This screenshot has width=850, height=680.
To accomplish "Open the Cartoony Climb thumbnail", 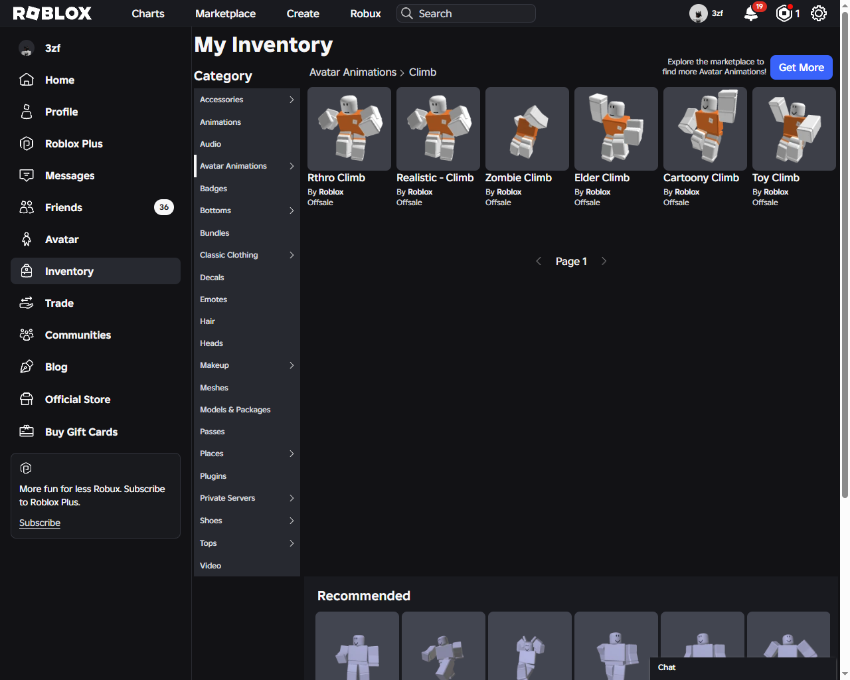I will pyautogui.click(x=705, y=129).
